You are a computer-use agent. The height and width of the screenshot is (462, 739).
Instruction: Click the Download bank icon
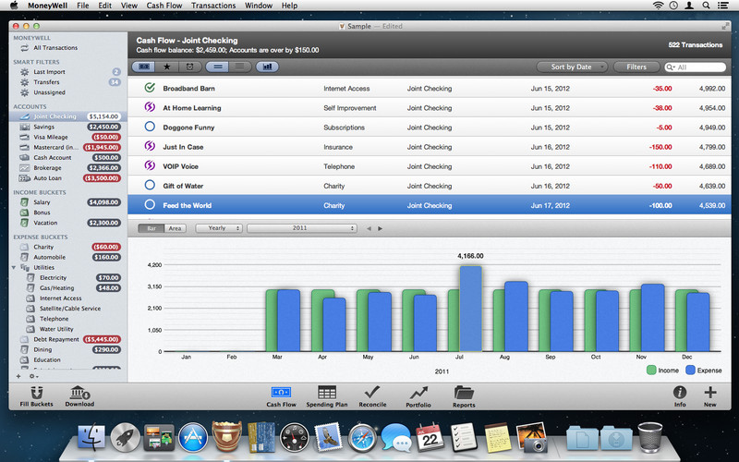tap(79, 393)
